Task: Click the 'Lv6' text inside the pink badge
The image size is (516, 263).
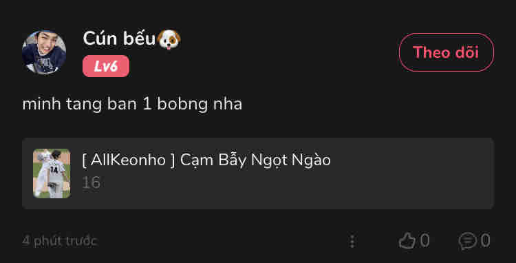Action: [106, 67]
